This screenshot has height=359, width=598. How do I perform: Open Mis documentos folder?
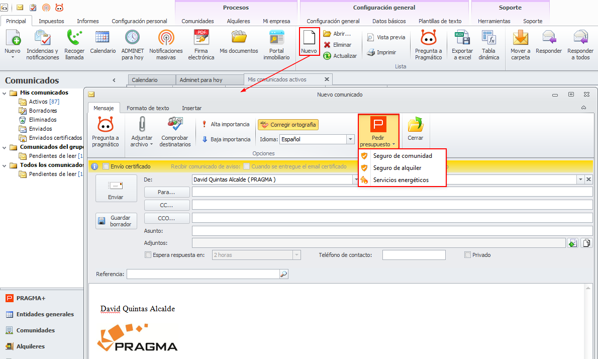click(239, 42)
